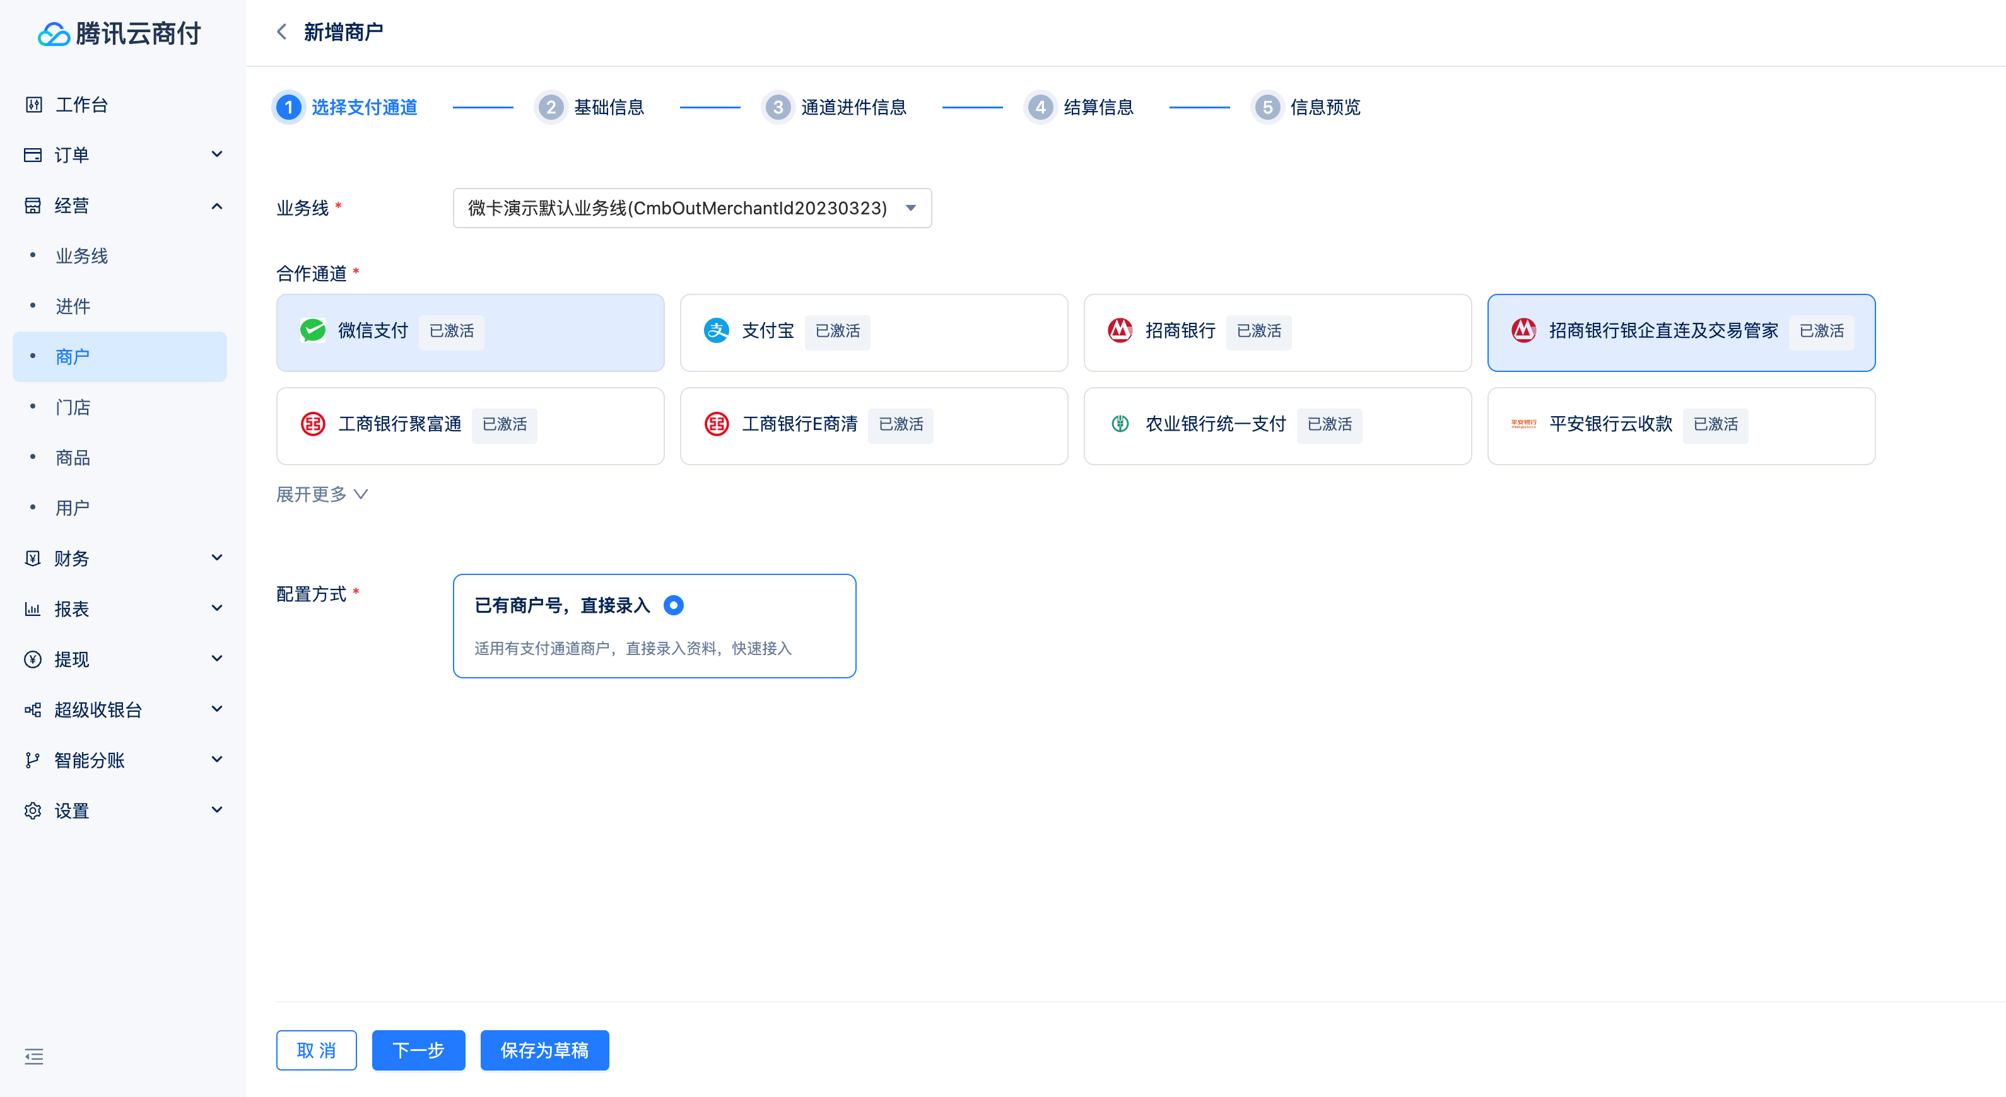This screenshot has width=2006, height=1097.
Task: Expand the 财务 menu chevron
Action: (217, 557)
